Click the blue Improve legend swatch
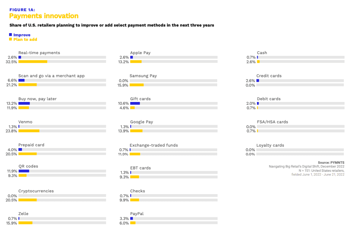Image resolution: width=356 pixels, height=236 pixels. (10, 35)
